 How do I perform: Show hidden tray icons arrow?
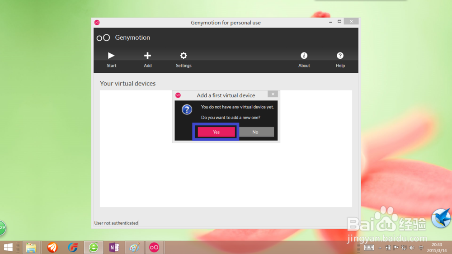(380, 248)
